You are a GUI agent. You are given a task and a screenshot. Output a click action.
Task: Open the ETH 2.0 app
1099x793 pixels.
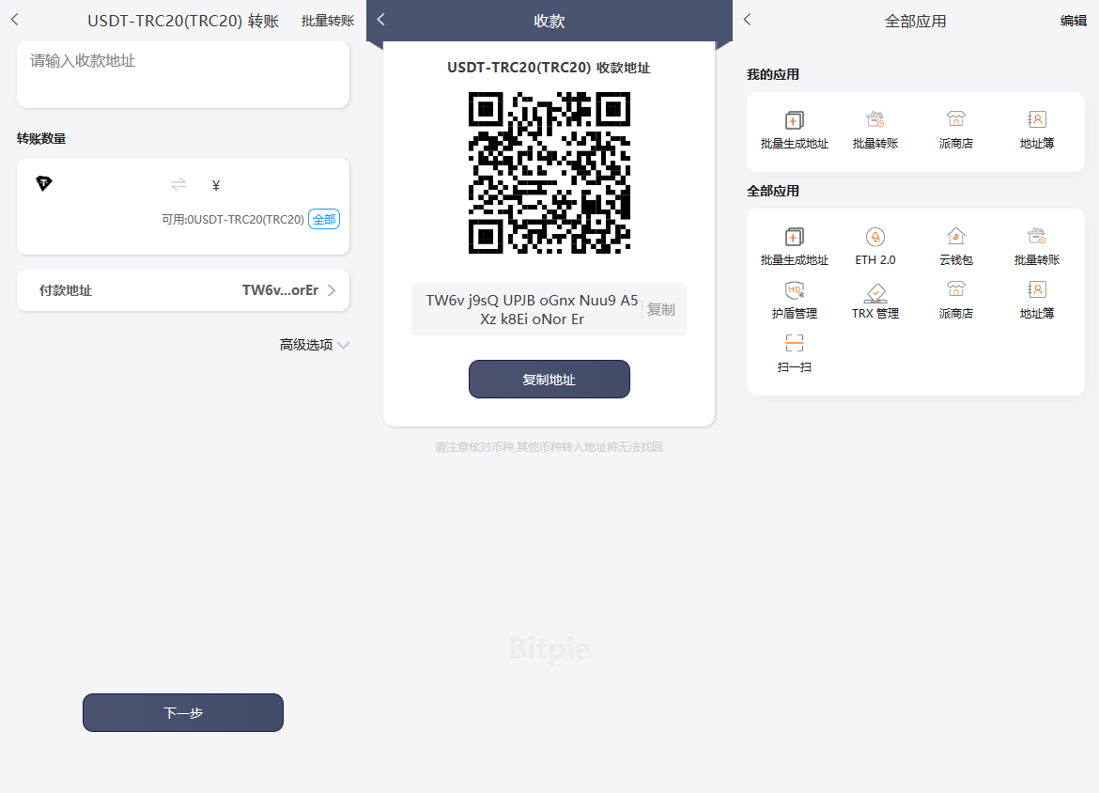pos(875,247)
